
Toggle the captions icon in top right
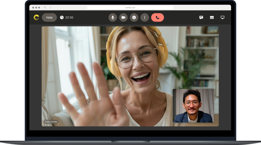point(212,17)
